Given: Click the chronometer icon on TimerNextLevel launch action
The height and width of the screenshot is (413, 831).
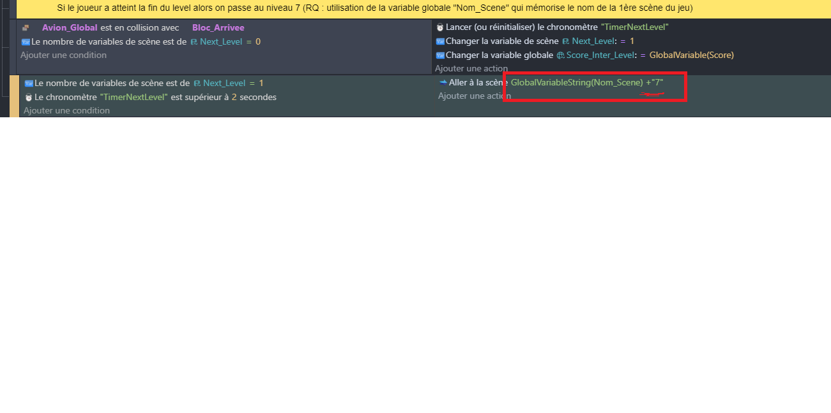Looking at the screenshot, I should tap(439, 27).
